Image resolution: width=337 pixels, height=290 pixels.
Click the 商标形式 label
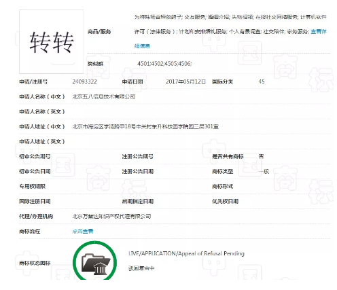coord(222,186)
